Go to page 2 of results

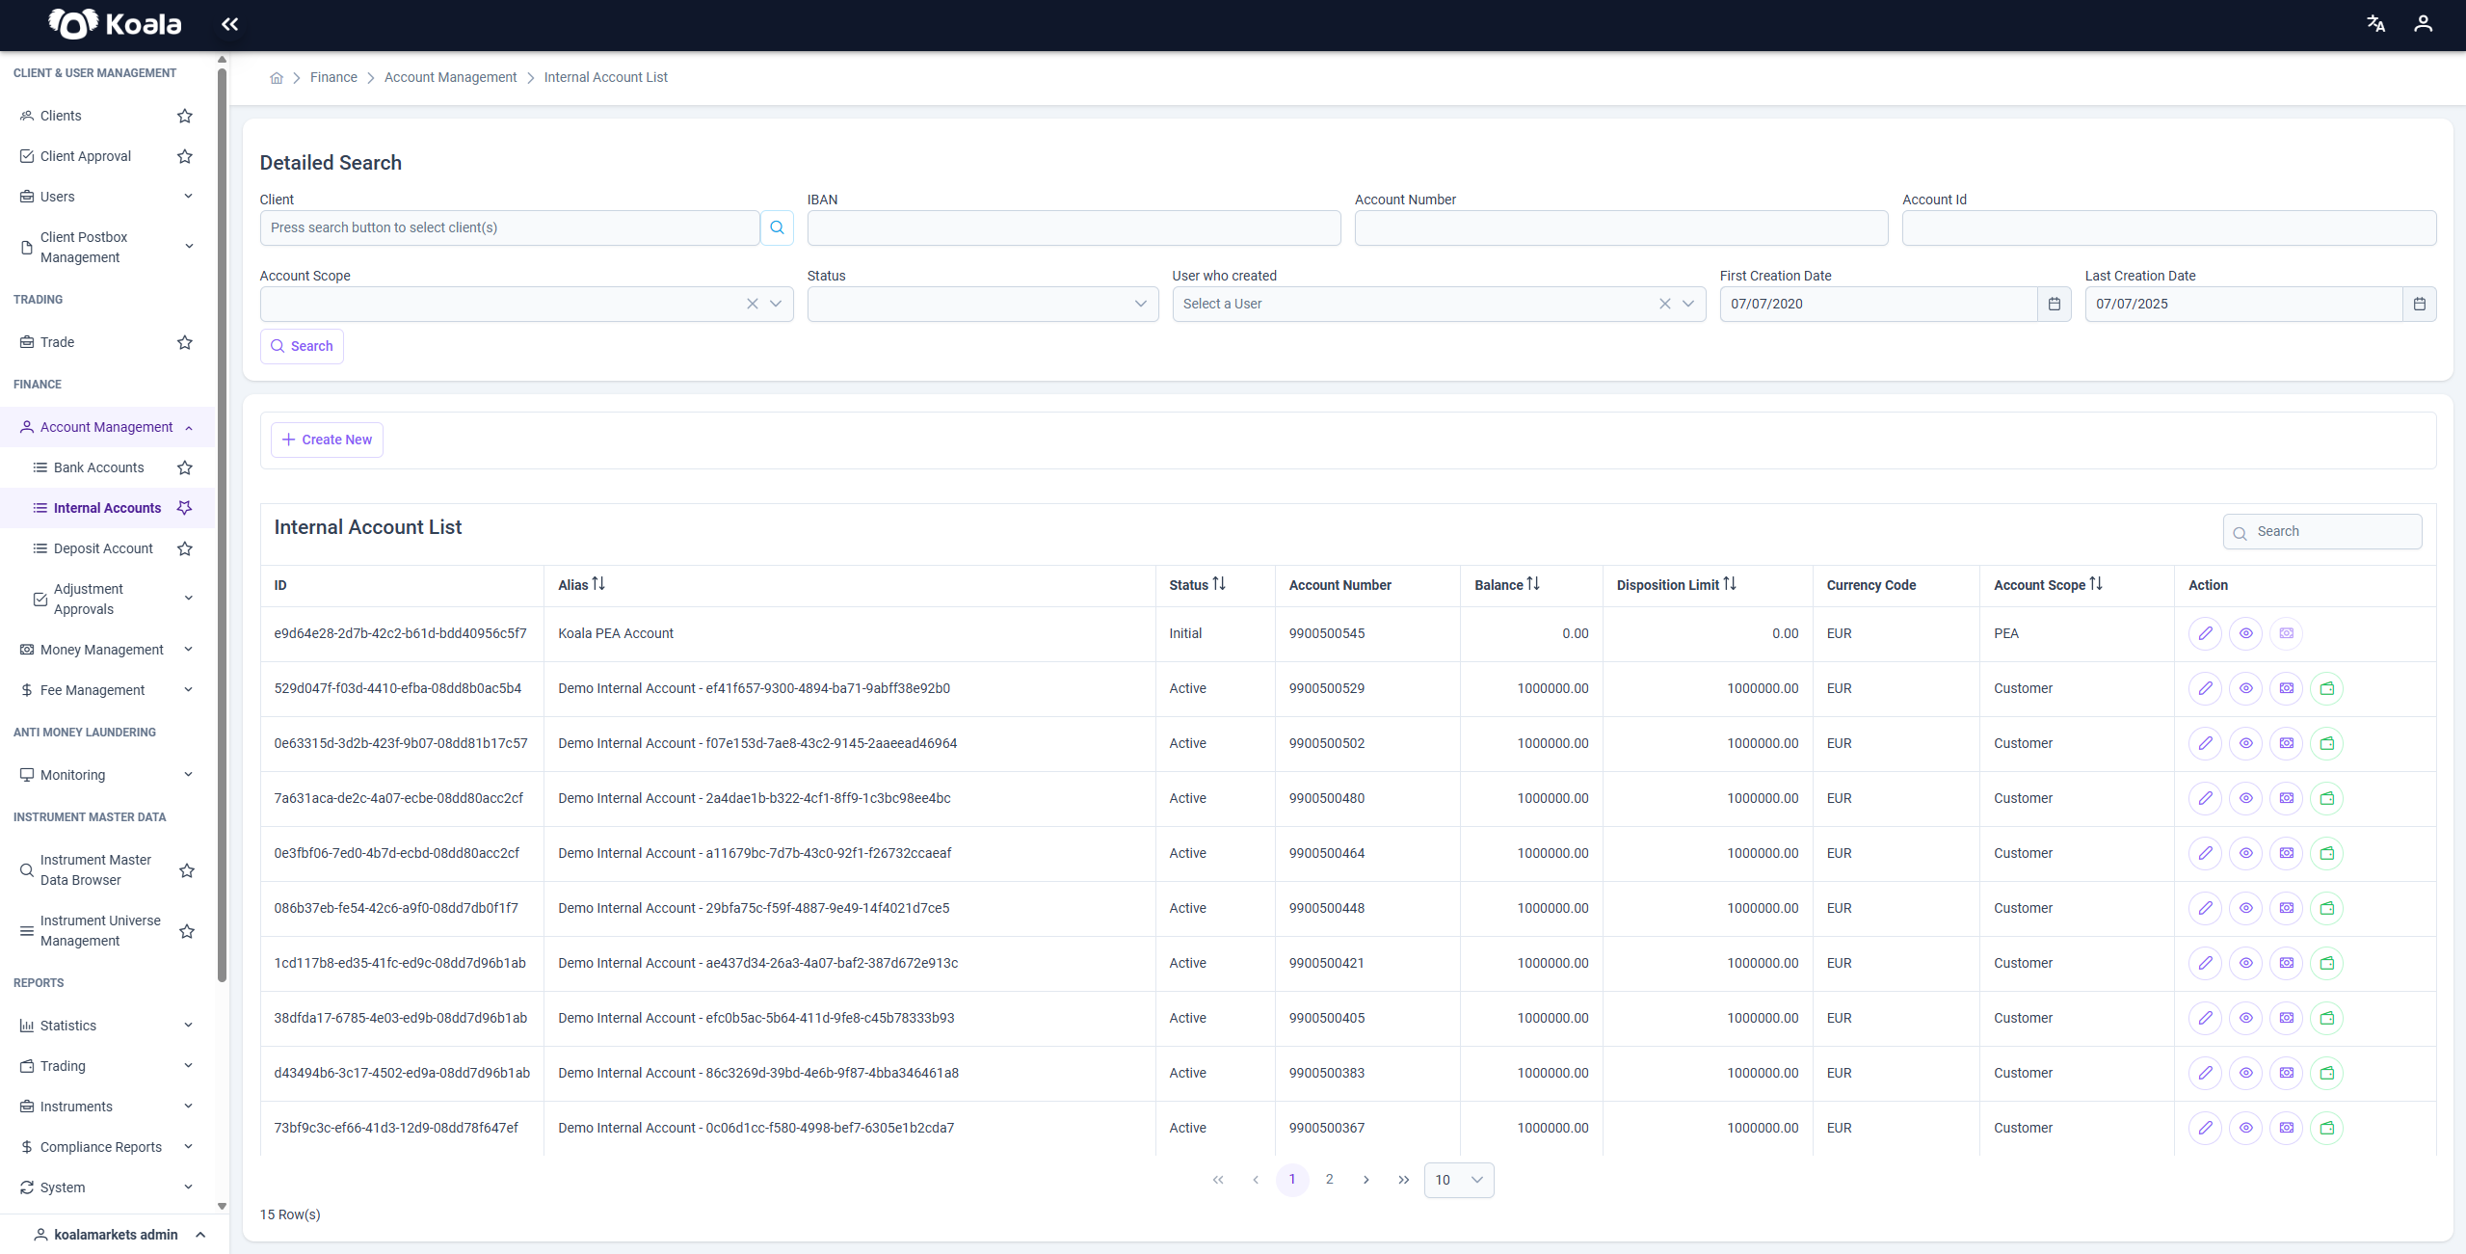pyautogui.click(x=1330, y=1180)
